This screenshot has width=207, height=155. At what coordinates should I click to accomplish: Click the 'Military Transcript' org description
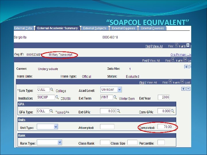pyautogui.click(x=60, y=55)
